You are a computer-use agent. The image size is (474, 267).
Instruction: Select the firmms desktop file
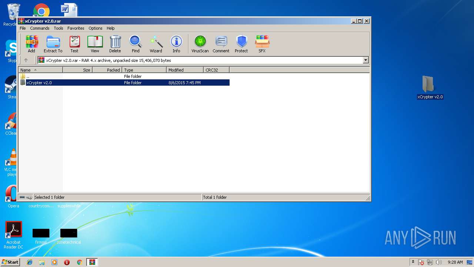click(x=41, y=237)
